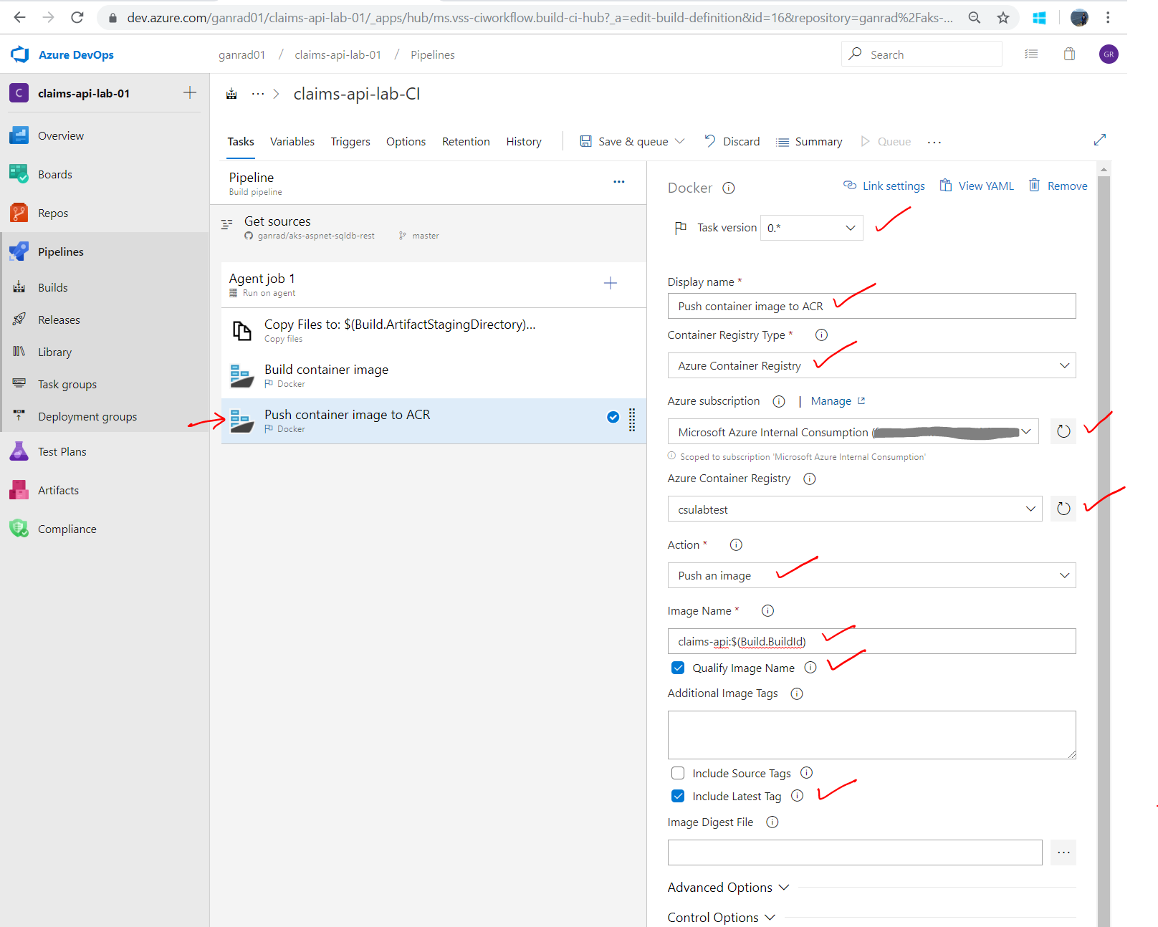Enable Include Source Tags

(x=678, y=773)
